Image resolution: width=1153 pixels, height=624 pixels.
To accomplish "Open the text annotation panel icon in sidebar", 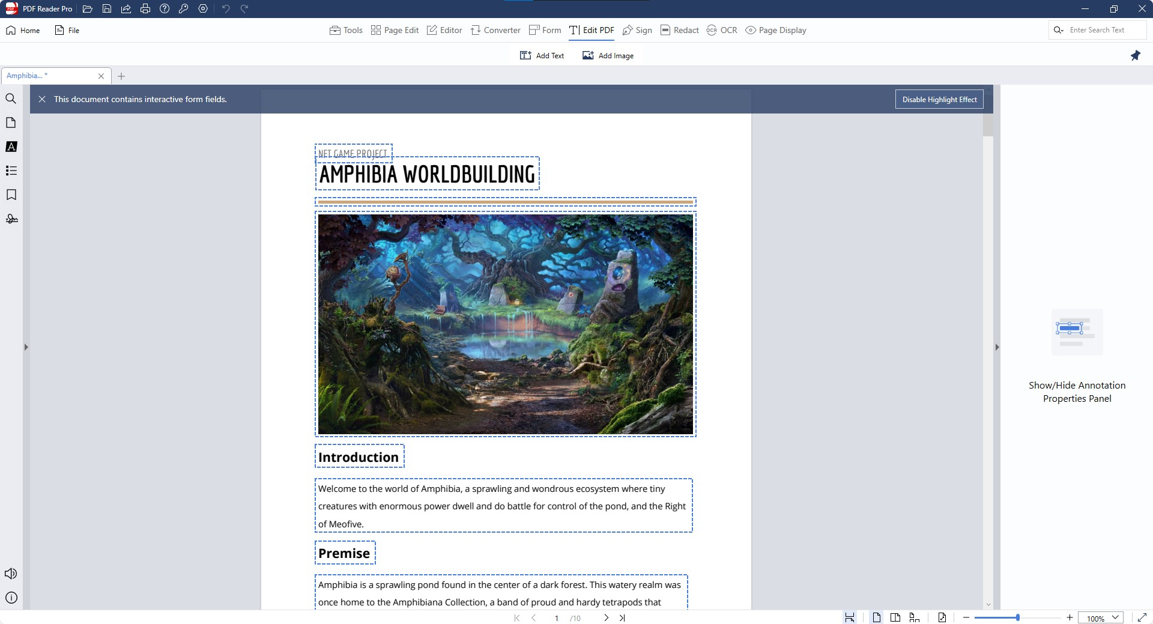I will pyautogui.click(x=11, y=147).
